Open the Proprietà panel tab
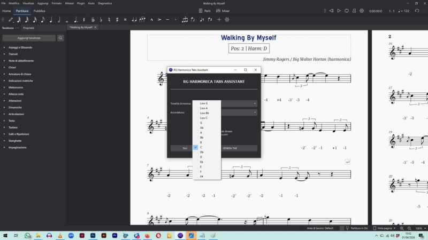 click(x=28, y=28)
